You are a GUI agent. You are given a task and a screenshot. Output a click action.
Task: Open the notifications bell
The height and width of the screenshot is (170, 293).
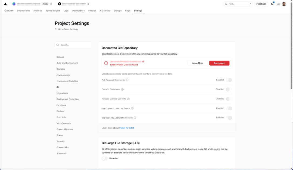click(x=272, y=4)
